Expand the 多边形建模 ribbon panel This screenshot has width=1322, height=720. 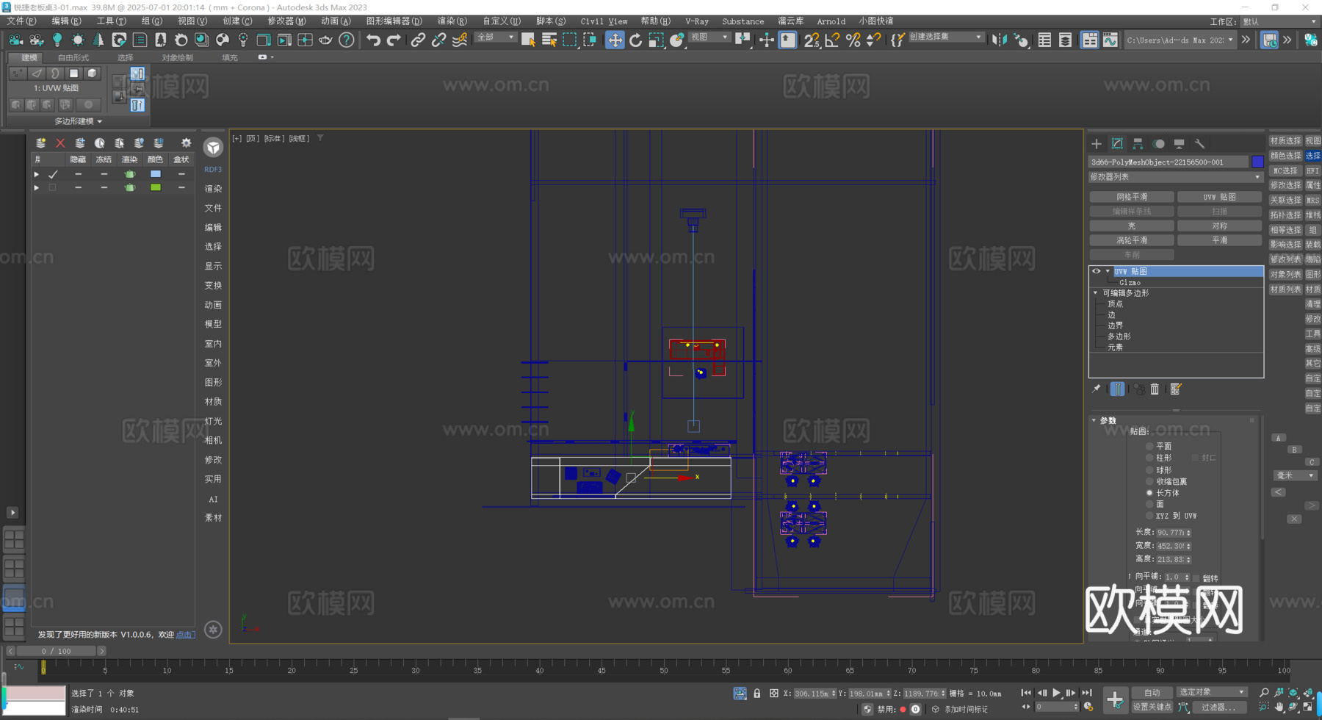click(79, 121)
